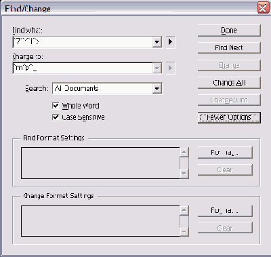Expand the Find what history dropdown
The height and width of the screenshot is (257, 271).
tap(157, 42)
